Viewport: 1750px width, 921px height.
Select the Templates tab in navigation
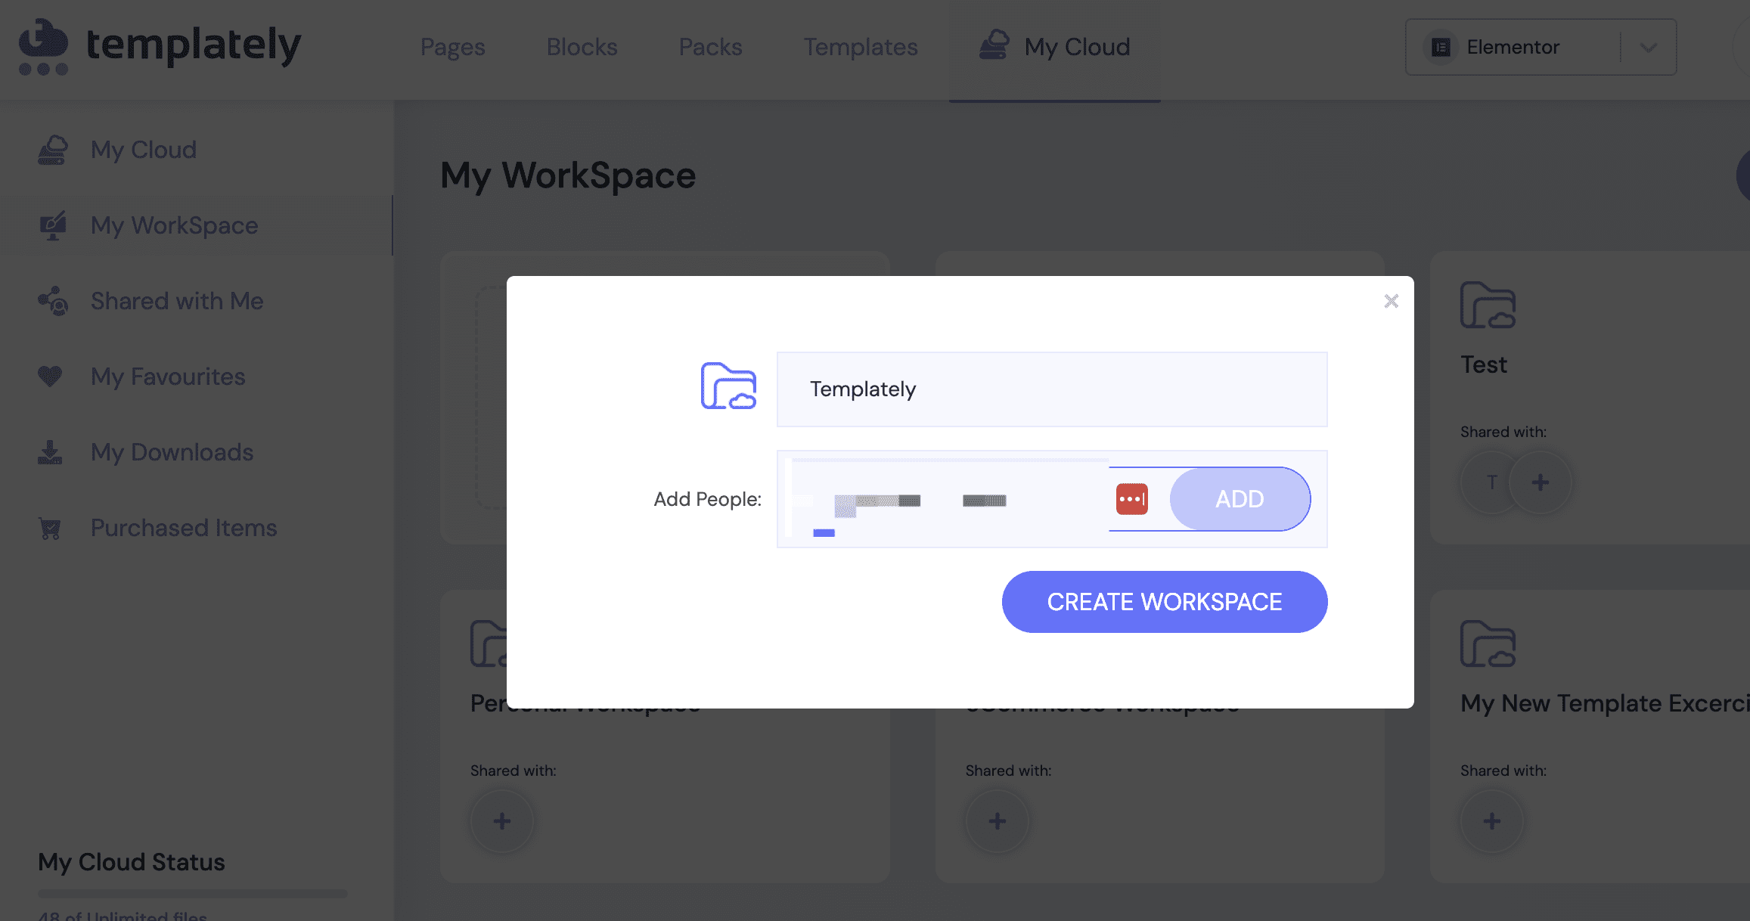click(861, 46)
